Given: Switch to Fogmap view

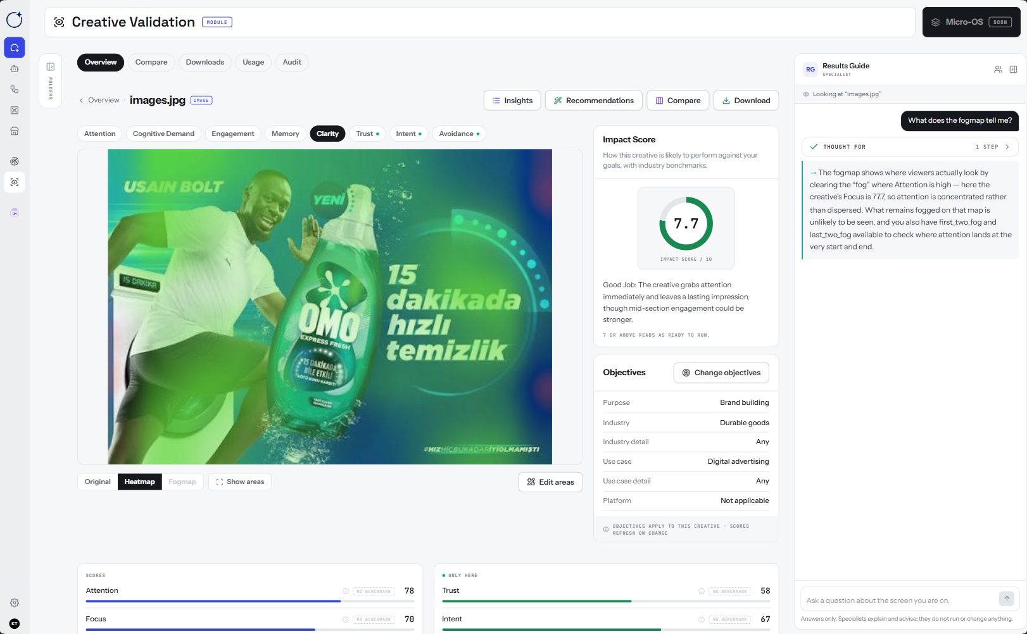Looking at the screenshot, I should click(x=182, y=482).
